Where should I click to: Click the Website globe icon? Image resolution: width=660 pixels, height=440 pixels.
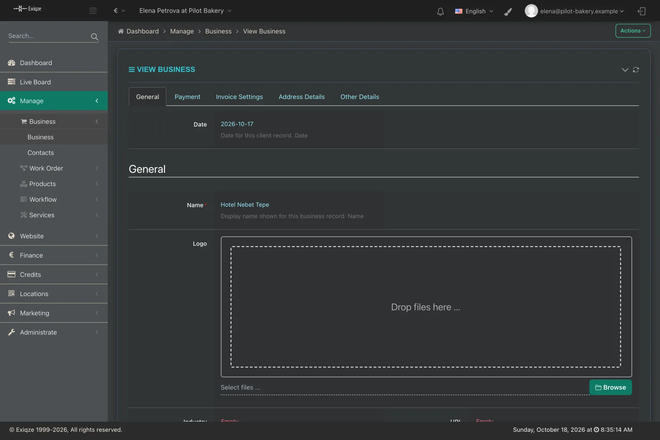[x=12, y=236]
